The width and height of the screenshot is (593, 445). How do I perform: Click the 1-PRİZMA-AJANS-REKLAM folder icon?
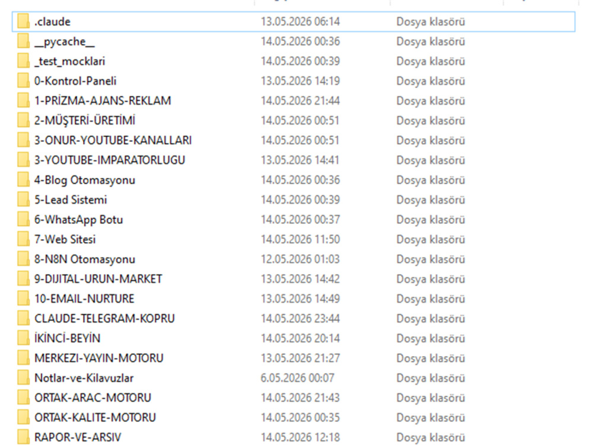[23, 100]
